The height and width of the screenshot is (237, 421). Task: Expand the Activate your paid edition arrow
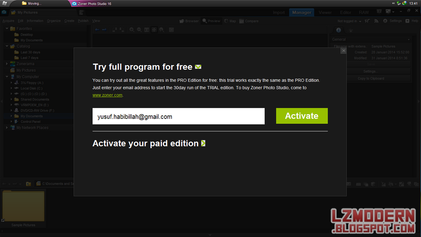(203, 144)
